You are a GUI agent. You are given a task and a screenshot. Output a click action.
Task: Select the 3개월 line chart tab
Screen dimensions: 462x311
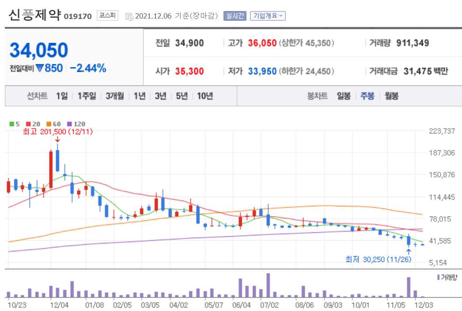click(114, 96)
